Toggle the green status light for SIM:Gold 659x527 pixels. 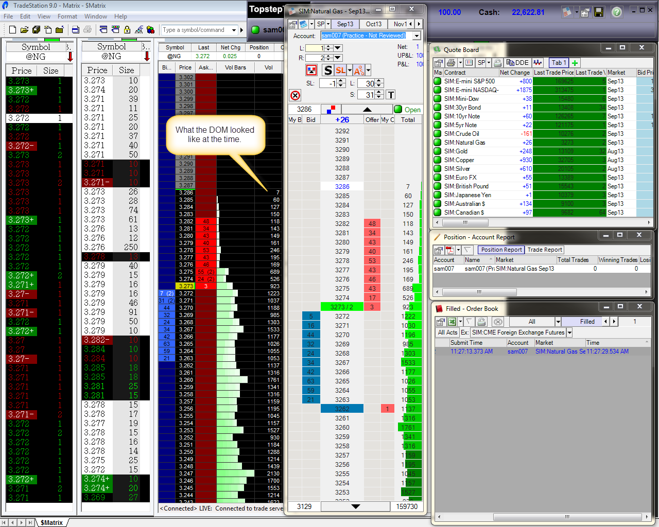point(438,151)
